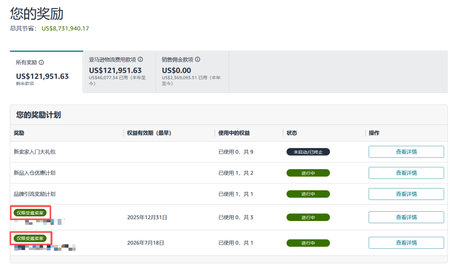Open 查看详情 for the last reward row
Image resolution: width=454 pixels, height=266 pixels.
click(406, 242)
